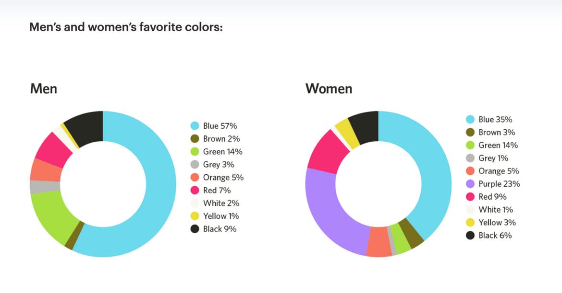Select the Yellow 3% legend entry

(x=491, y=222)
